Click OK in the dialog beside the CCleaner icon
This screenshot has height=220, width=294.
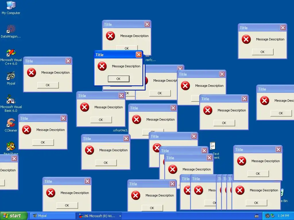[43, 142]
